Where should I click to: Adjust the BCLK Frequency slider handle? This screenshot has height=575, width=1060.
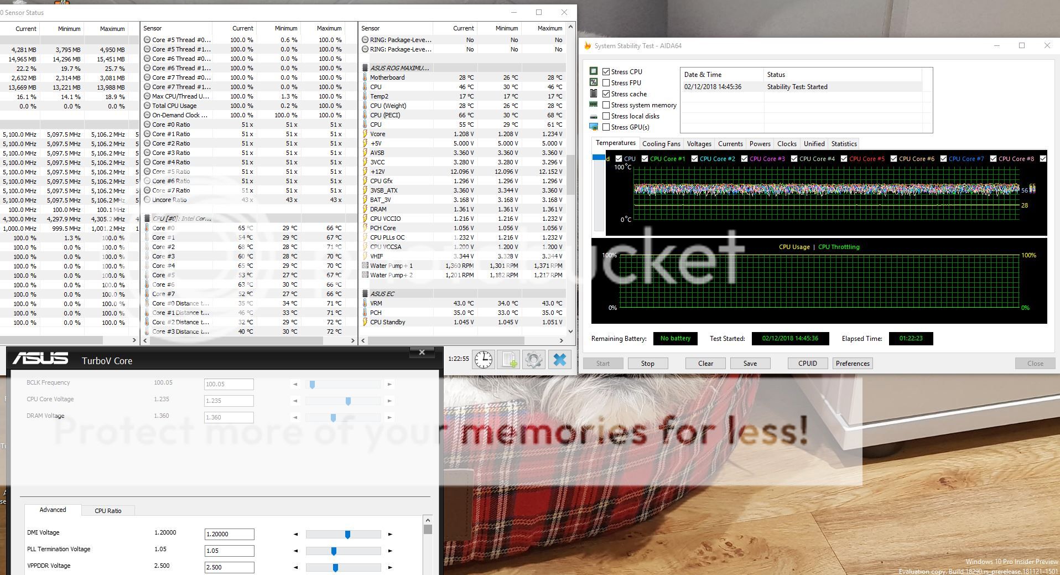pos(313,384)
